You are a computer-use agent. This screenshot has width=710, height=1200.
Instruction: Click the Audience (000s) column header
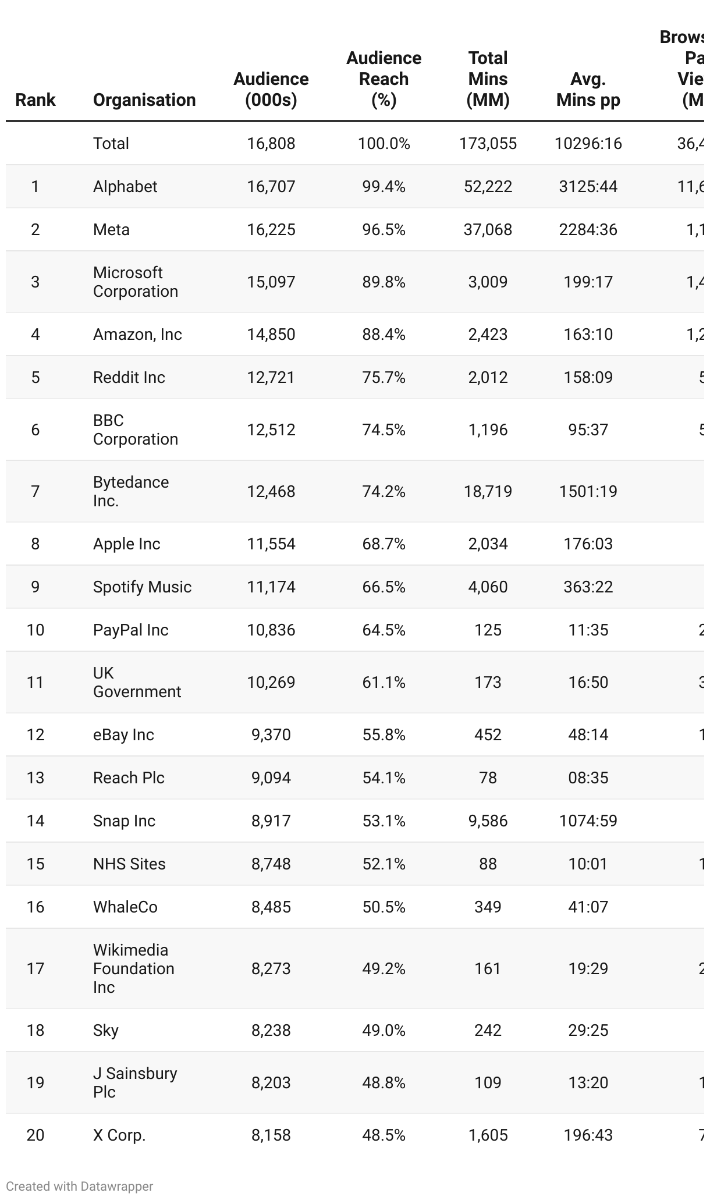coord(271,89)
